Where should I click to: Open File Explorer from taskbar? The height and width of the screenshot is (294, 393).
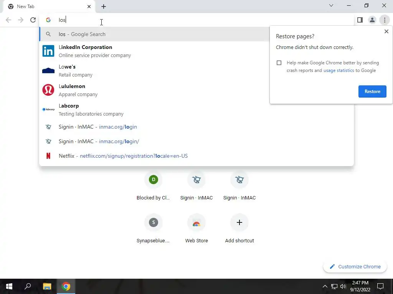(47, 286)
